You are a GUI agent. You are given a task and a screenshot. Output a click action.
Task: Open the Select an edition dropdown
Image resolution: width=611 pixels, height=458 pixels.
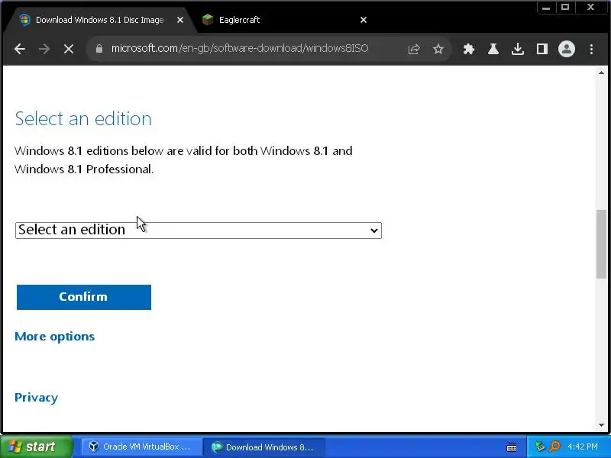199,231
